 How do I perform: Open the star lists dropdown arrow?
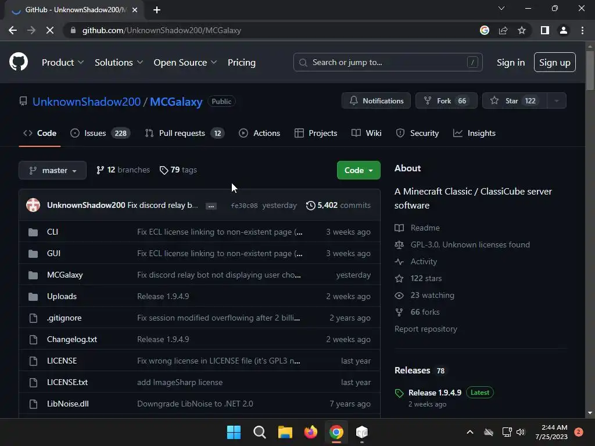(557, 101)
